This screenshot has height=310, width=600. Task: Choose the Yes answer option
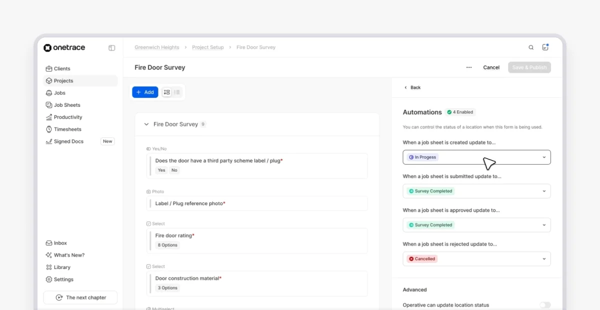[161, 170]
